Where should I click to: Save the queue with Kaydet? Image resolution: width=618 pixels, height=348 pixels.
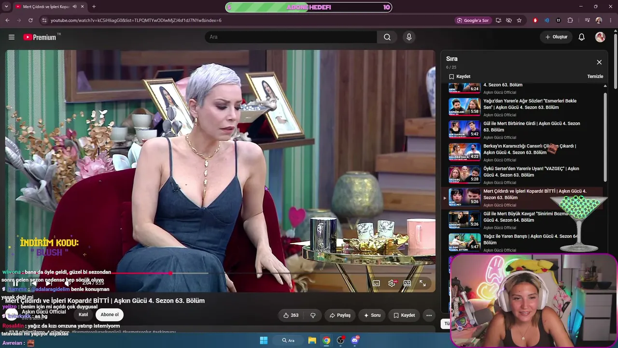460,76
